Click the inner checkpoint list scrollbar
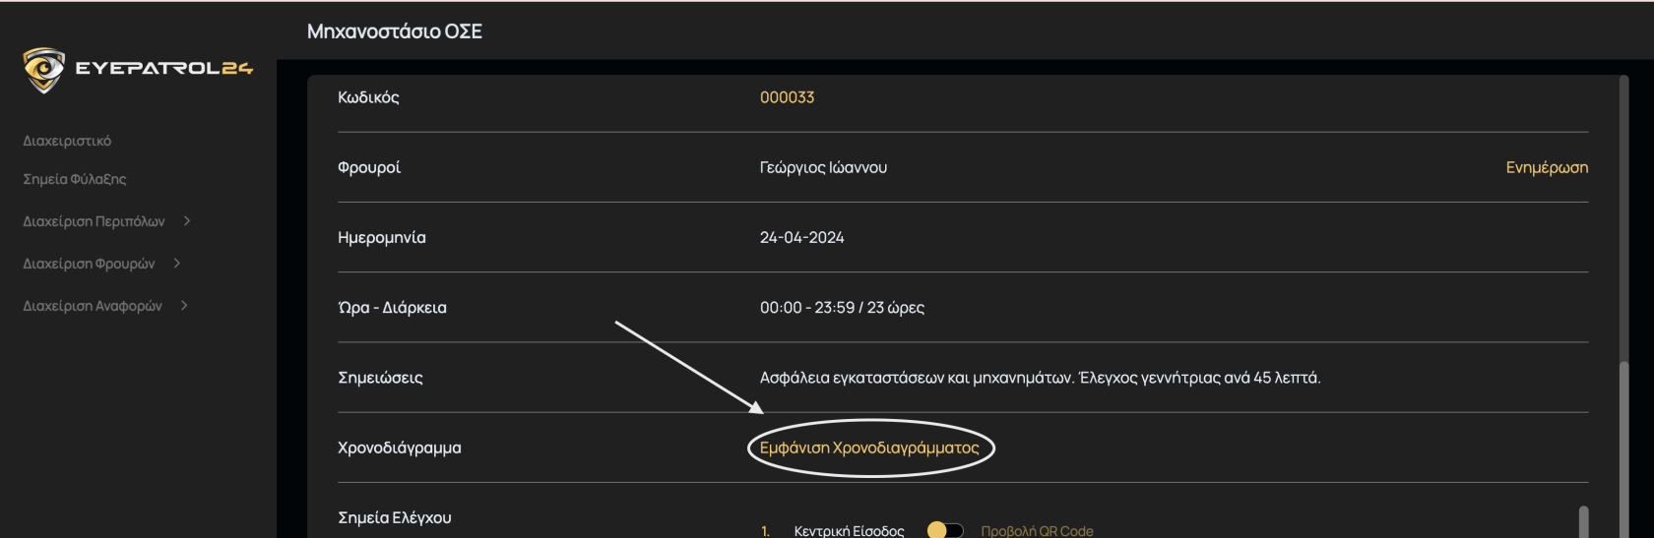This screenshot has width=1654, height=538. pyautogui.click(x=1583, y=521)
